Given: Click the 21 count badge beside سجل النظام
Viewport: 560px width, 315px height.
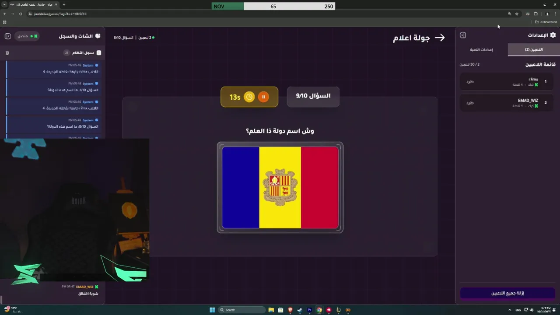Looking at the screenshot, I should 66,52.
